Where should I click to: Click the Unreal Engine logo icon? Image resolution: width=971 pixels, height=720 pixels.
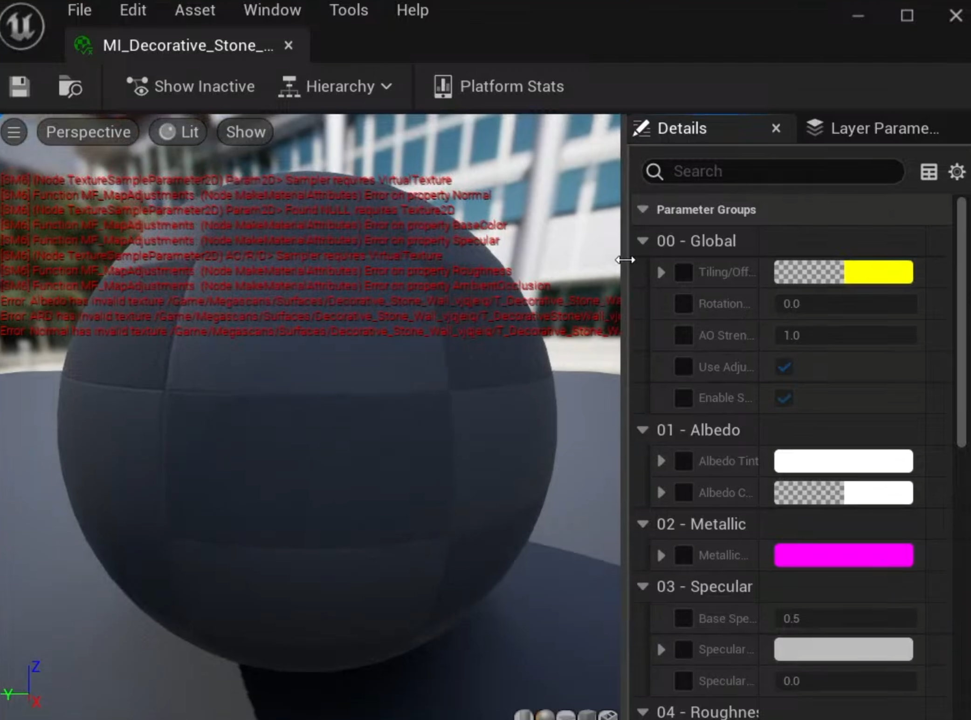[22, 26]
